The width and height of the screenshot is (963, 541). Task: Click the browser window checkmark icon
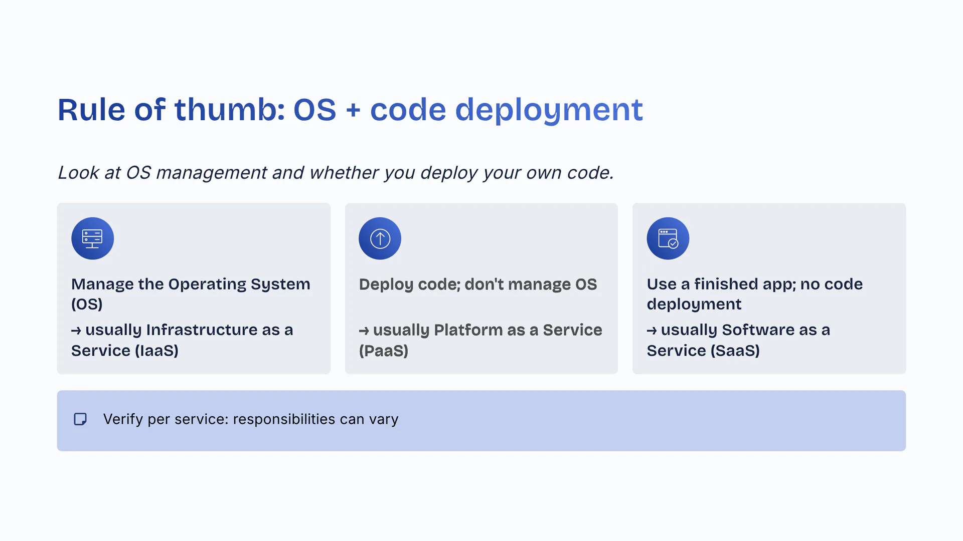(668, 238)
